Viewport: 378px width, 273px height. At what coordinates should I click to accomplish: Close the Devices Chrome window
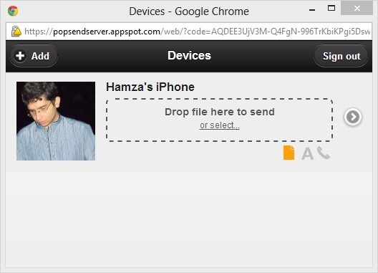point(357,9)
